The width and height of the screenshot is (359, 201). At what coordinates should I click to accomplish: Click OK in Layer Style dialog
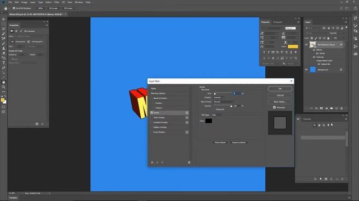(x=280, y=89)
